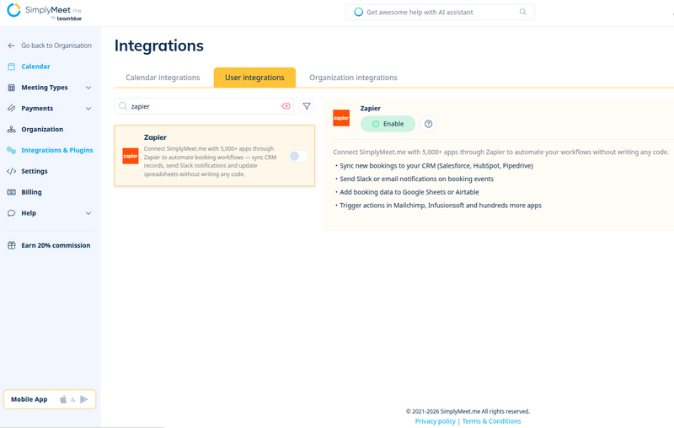Click the Zapier logo in the list card
This screenshot has height=428, width=674.
131,156
